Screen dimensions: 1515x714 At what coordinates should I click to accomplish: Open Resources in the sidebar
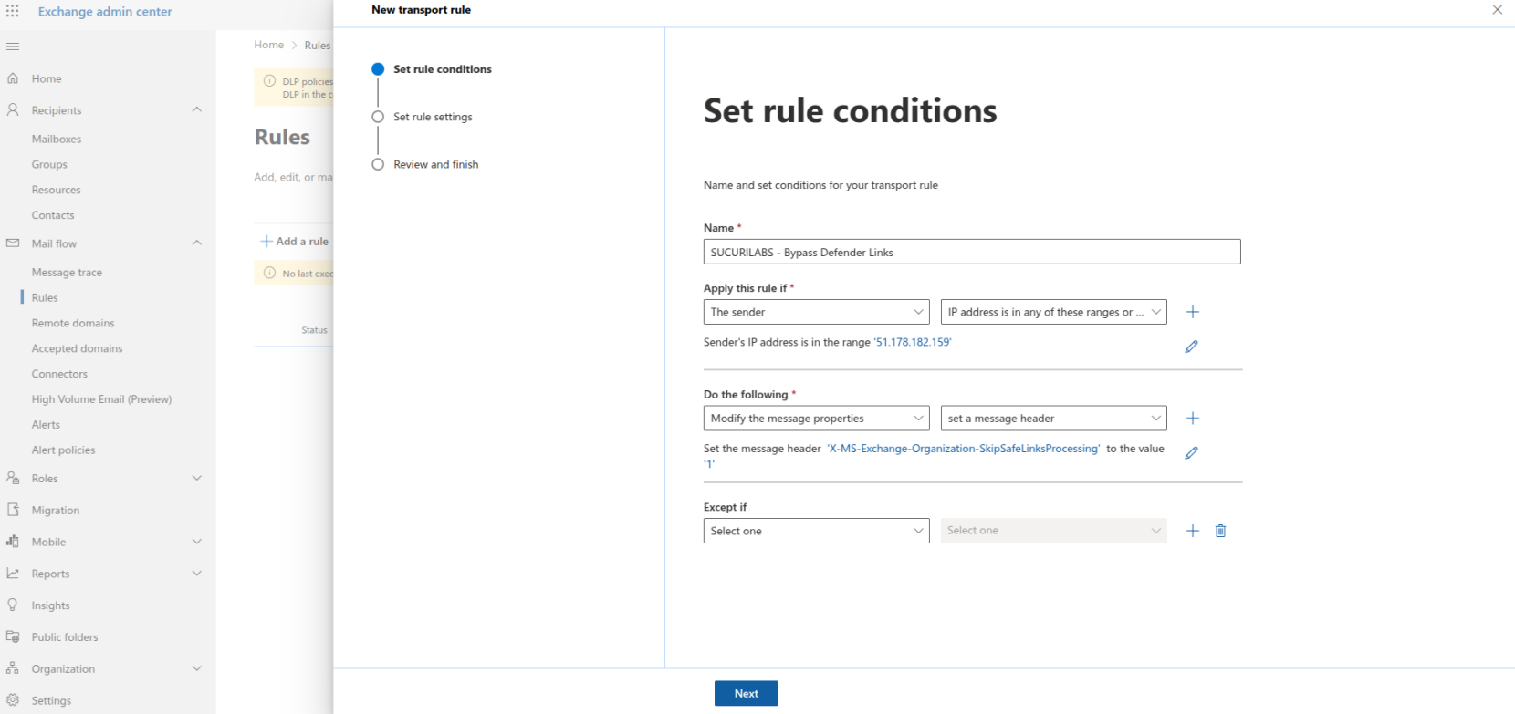56,190
